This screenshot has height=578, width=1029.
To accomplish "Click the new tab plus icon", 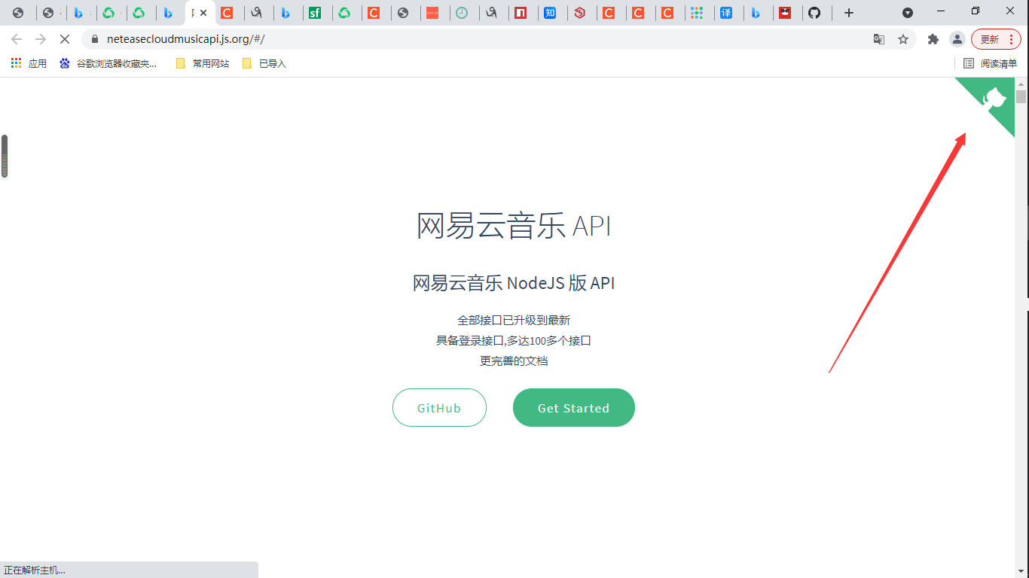I will [848, 11].
